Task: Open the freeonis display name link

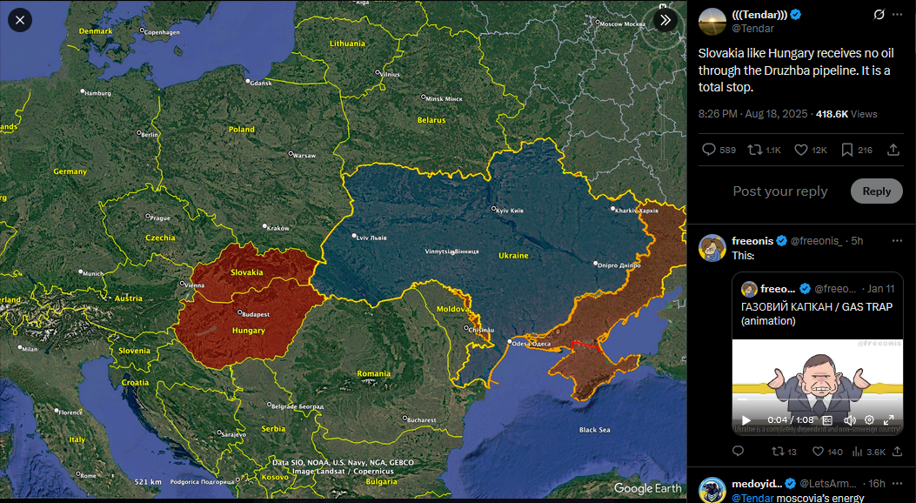Action: tap(752, 241)
